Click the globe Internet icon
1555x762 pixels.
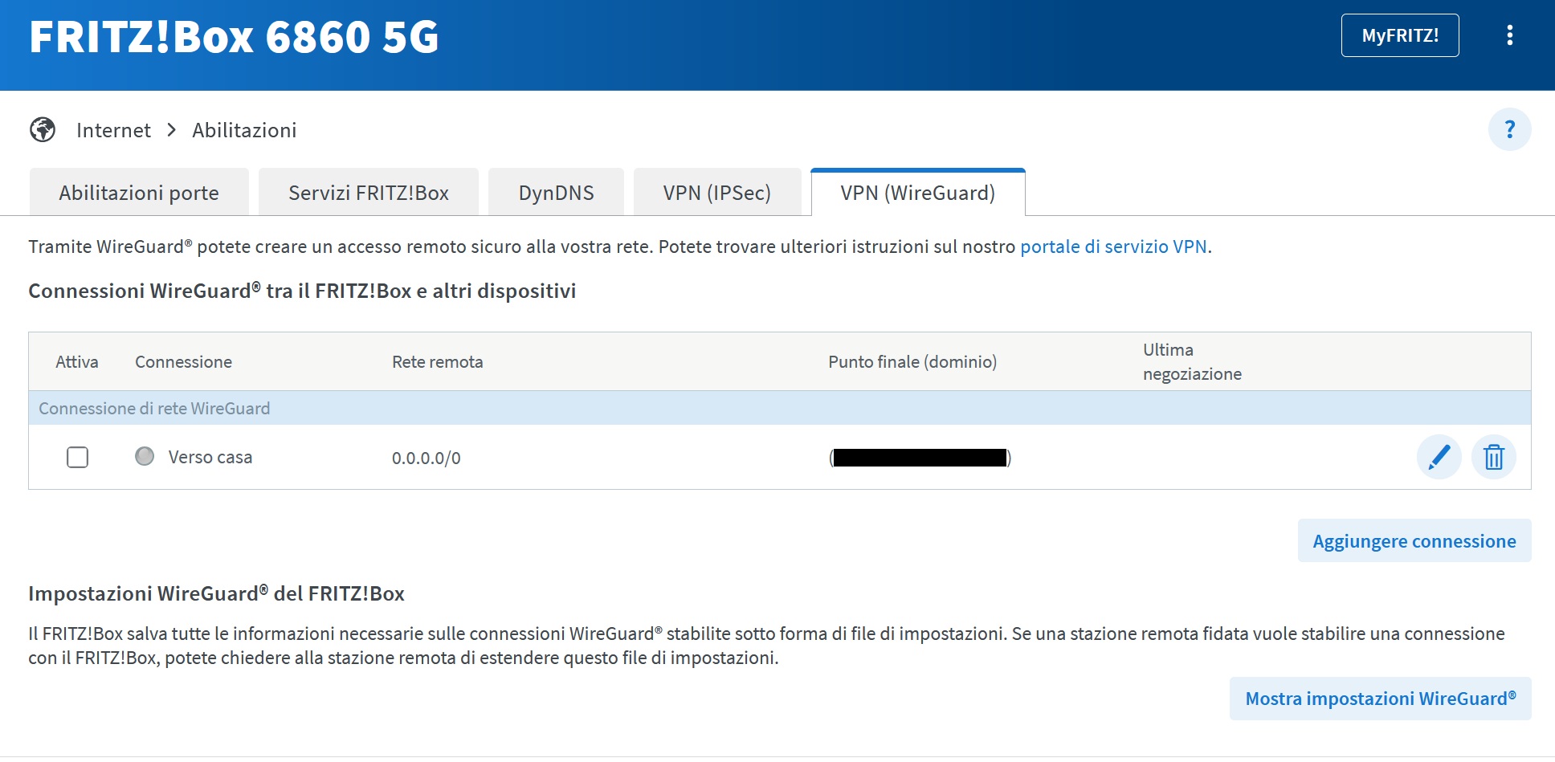[x=43, y=129]
